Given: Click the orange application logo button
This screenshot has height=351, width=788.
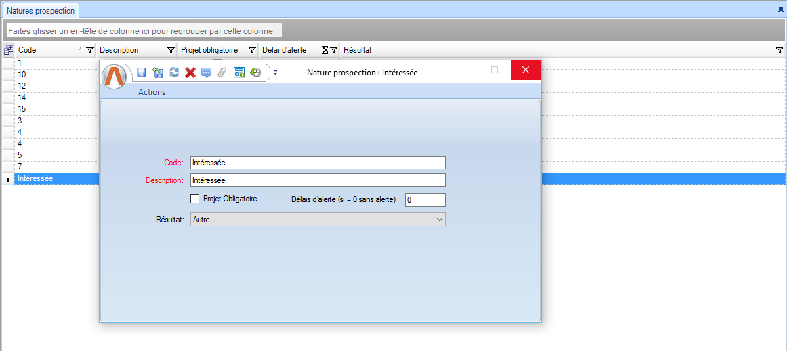Looking at the screenshot, I should (115, 75).
